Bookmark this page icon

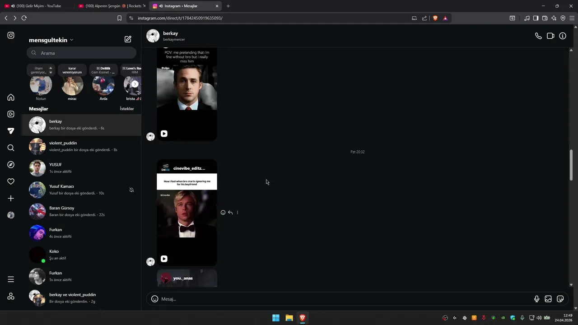[x=119, y=18]
